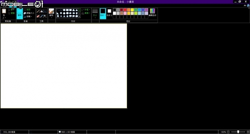Screen dimensions: 250x134
Task: Pick the dark red palette swatch
Action: pos(122,10)
